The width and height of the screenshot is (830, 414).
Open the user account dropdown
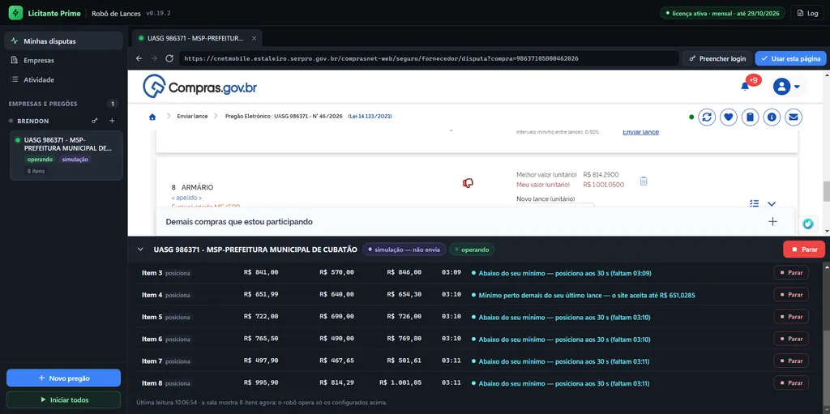786,87
